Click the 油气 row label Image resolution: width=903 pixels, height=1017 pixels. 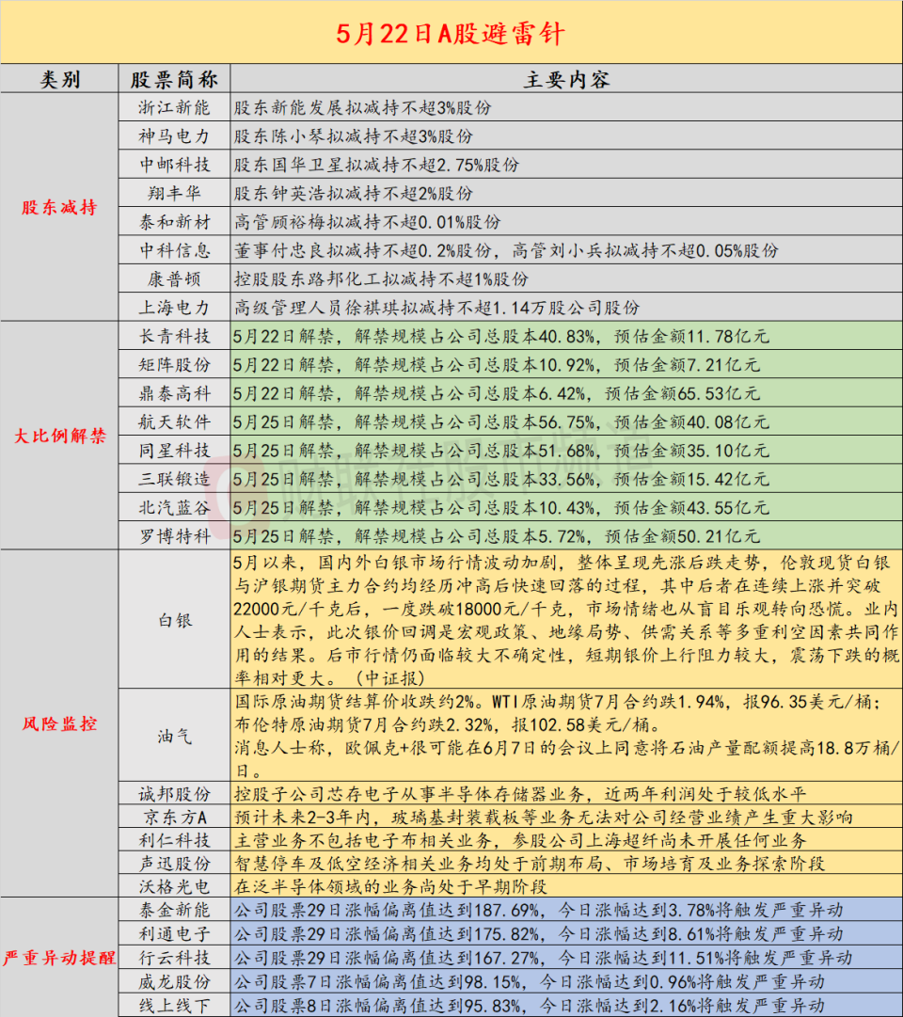click(x=174, y=736)
